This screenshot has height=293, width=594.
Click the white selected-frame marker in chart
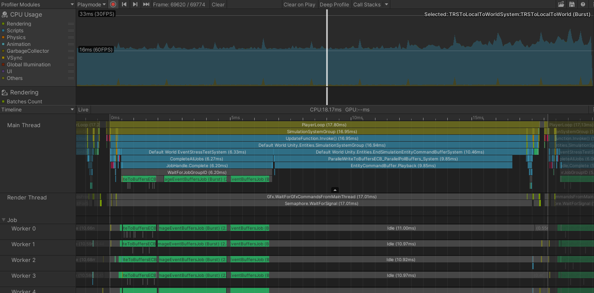[x=327, y=48]
